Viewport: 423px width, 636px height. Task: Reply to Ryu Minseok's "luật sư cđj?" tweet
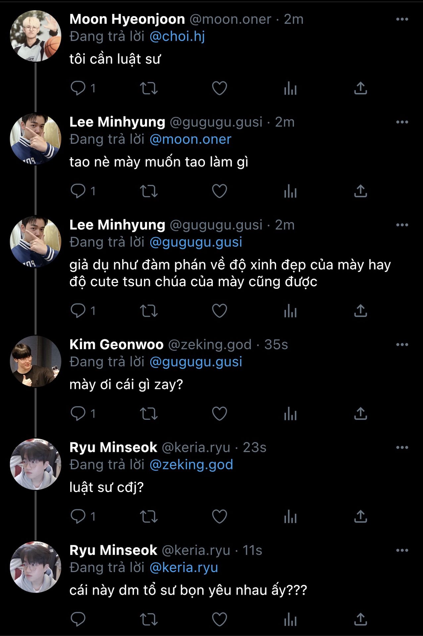[x=78, y=516]
